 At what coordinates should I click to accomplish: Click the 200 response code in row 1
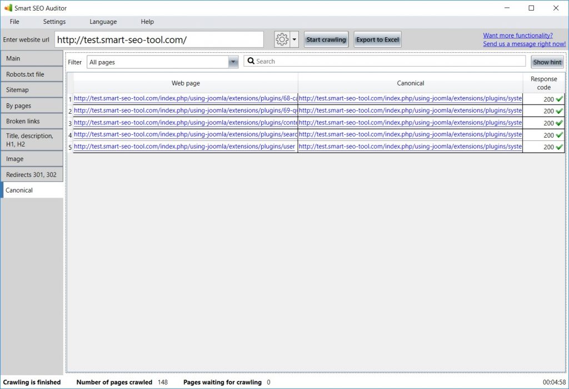tap(548, 99)
